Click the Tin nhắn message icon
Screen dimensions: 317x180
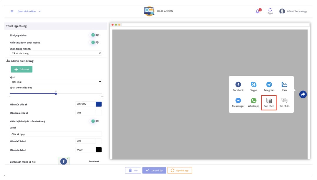click(x=284, y=100)
